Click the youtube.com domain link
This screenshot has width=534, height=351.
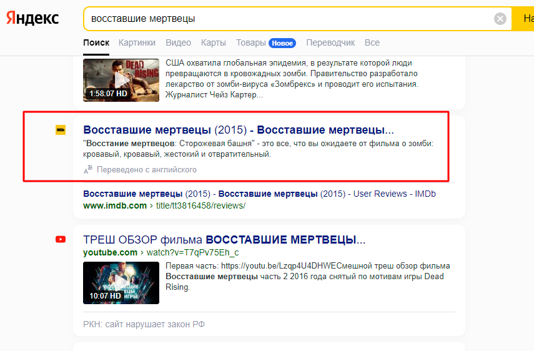[110, 252]
